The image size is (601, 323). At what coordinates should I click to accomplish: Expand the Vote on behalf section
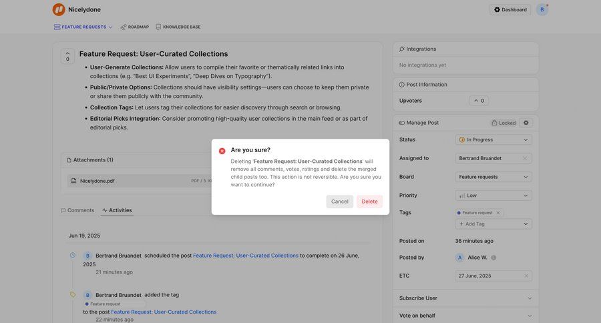(x=465, y=316)
